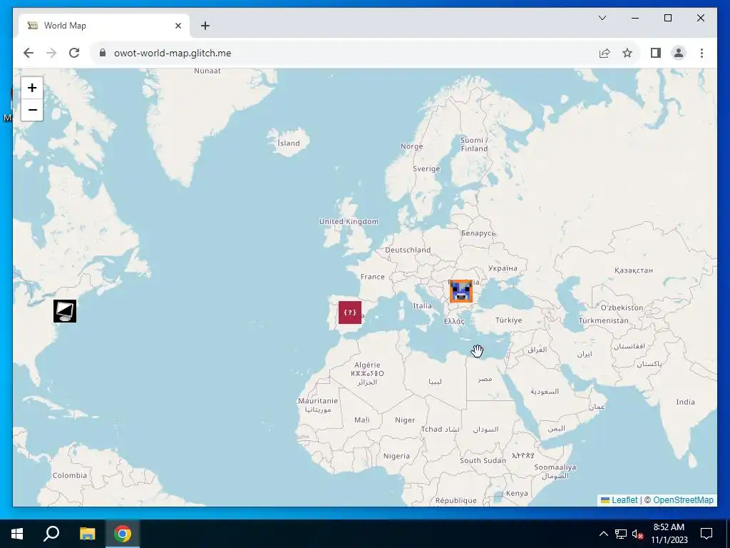Click the Ísland label on map
The height and width of the screenshot is (548, 730).
(289, 143)
